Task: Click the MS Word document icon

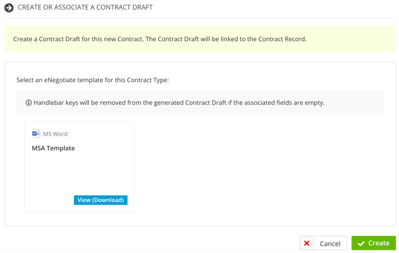Action: [36, 133]
